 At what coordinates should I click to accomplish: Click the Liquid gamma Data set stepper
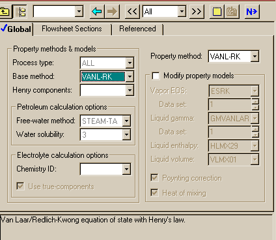[255, 132]
